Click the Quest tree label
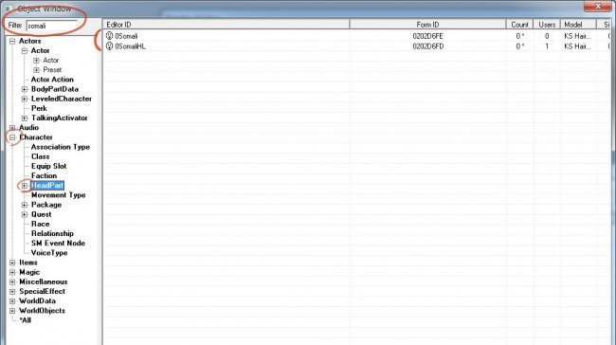The width and height of the screenshot is (616, 345). 42,214
